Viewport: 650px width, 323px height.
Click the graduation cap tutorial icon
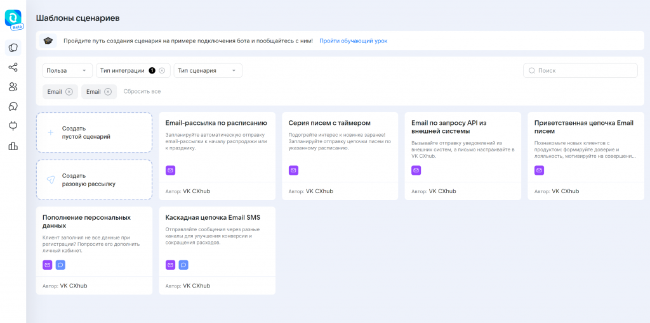tap(48, 41)
